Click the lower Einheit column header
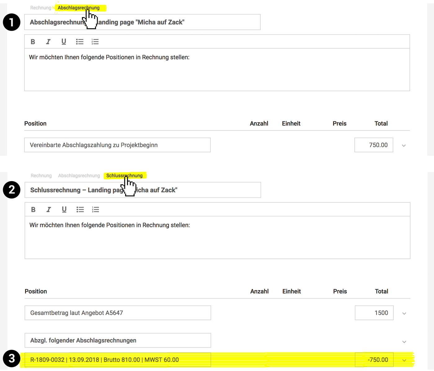Viewport: 434px width, 371px height. [x=291, y=291]
